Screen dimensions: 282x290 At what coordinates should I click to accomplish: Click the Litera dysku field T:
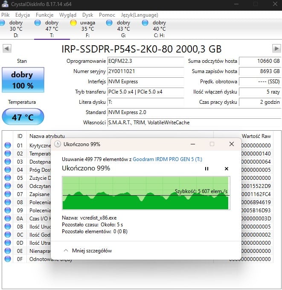(x=145, y=102)
